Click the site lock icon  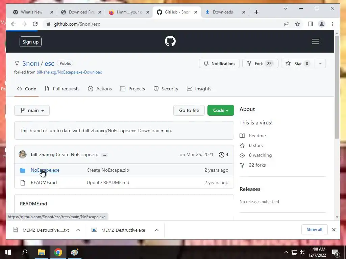point(49,24)
